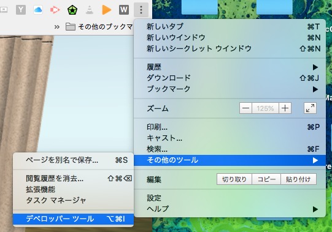332x232 pixels.
Task: Click the コピー button
Action: coord(266,179)
